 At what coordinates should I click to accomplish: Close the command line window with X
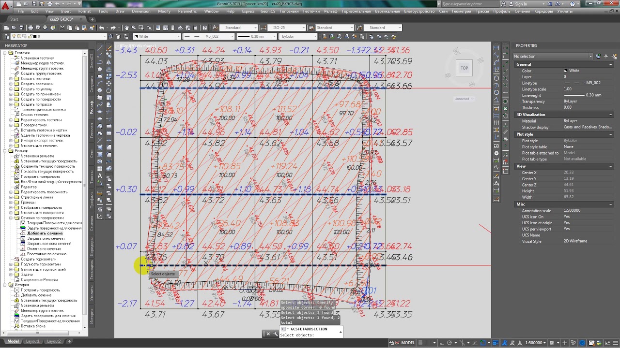(x=268, y=333)
